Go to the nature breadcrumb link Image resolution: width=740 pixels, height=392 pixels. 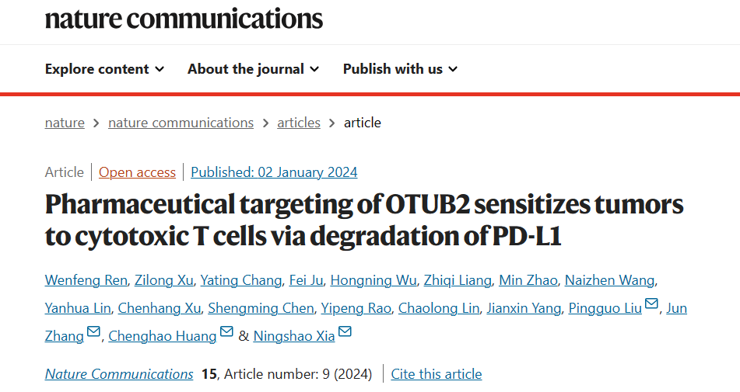[x=65, y=123]
